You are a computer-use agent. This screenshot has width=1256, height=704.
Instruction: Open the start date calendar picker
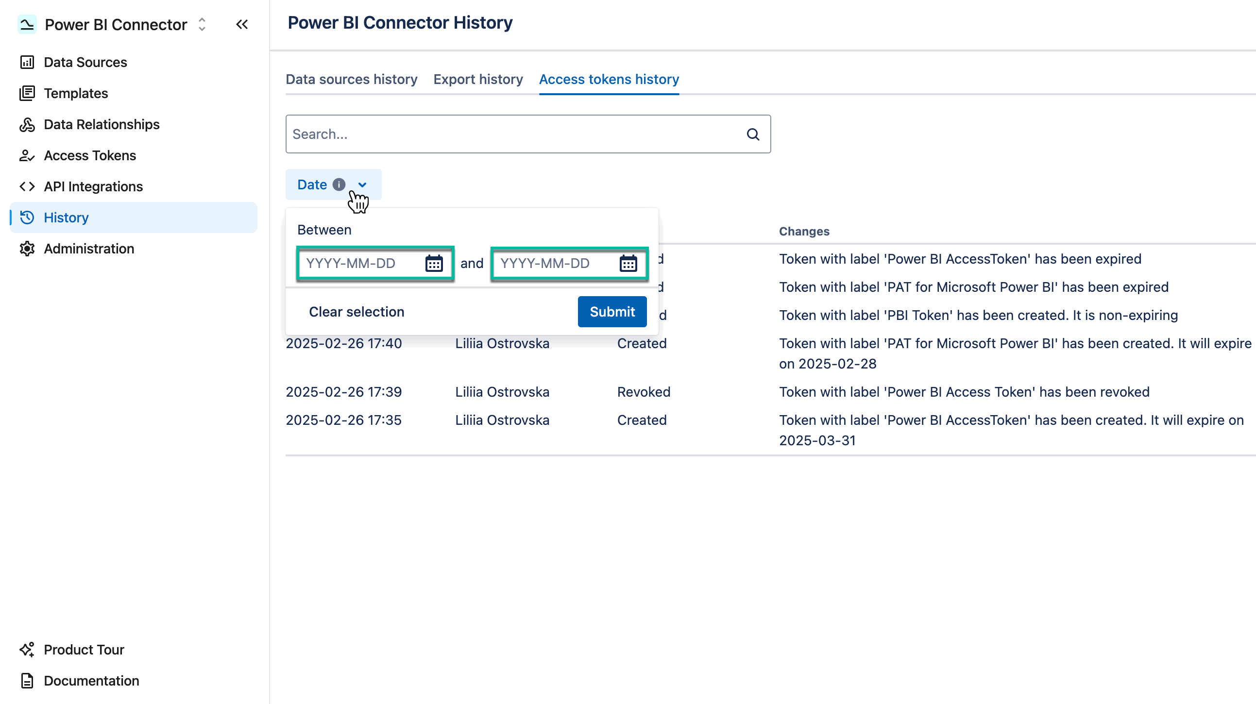434,263
